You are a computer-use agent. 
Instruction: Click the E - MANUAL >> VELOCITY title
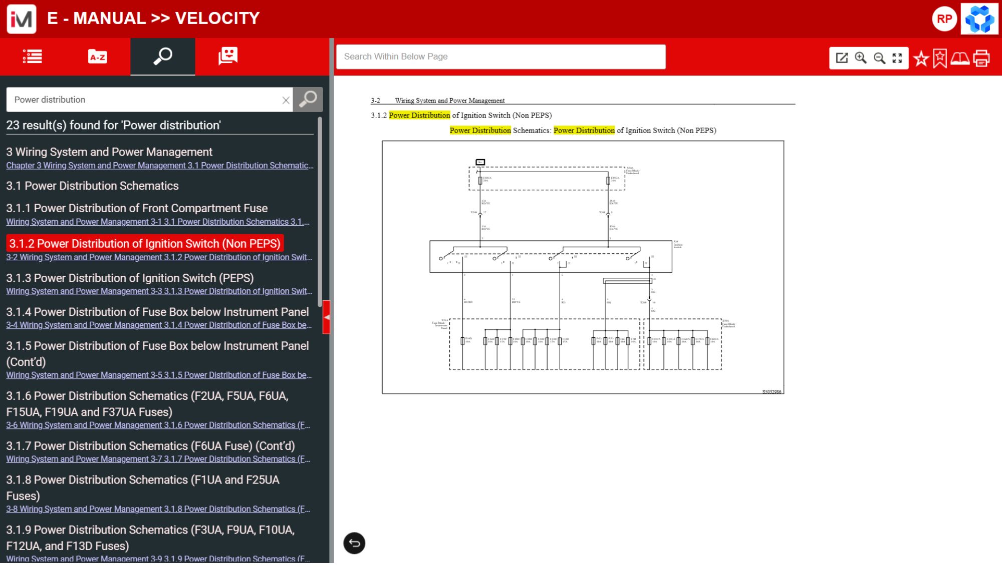pos(153,19)
